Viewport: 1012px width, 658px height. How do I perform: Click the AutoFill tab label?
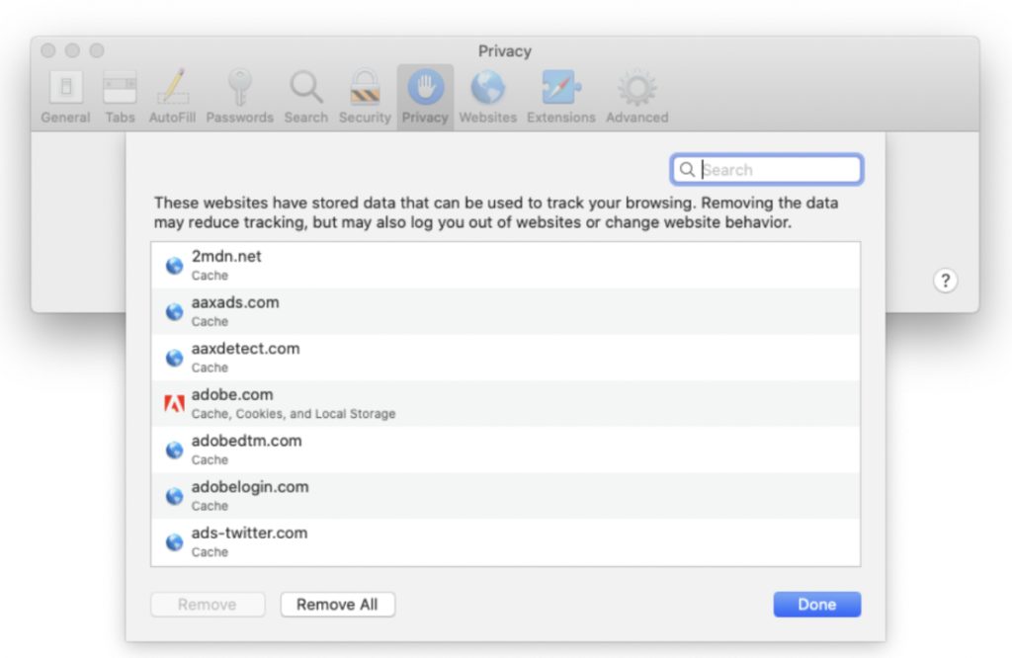click(x=172, y=118)
